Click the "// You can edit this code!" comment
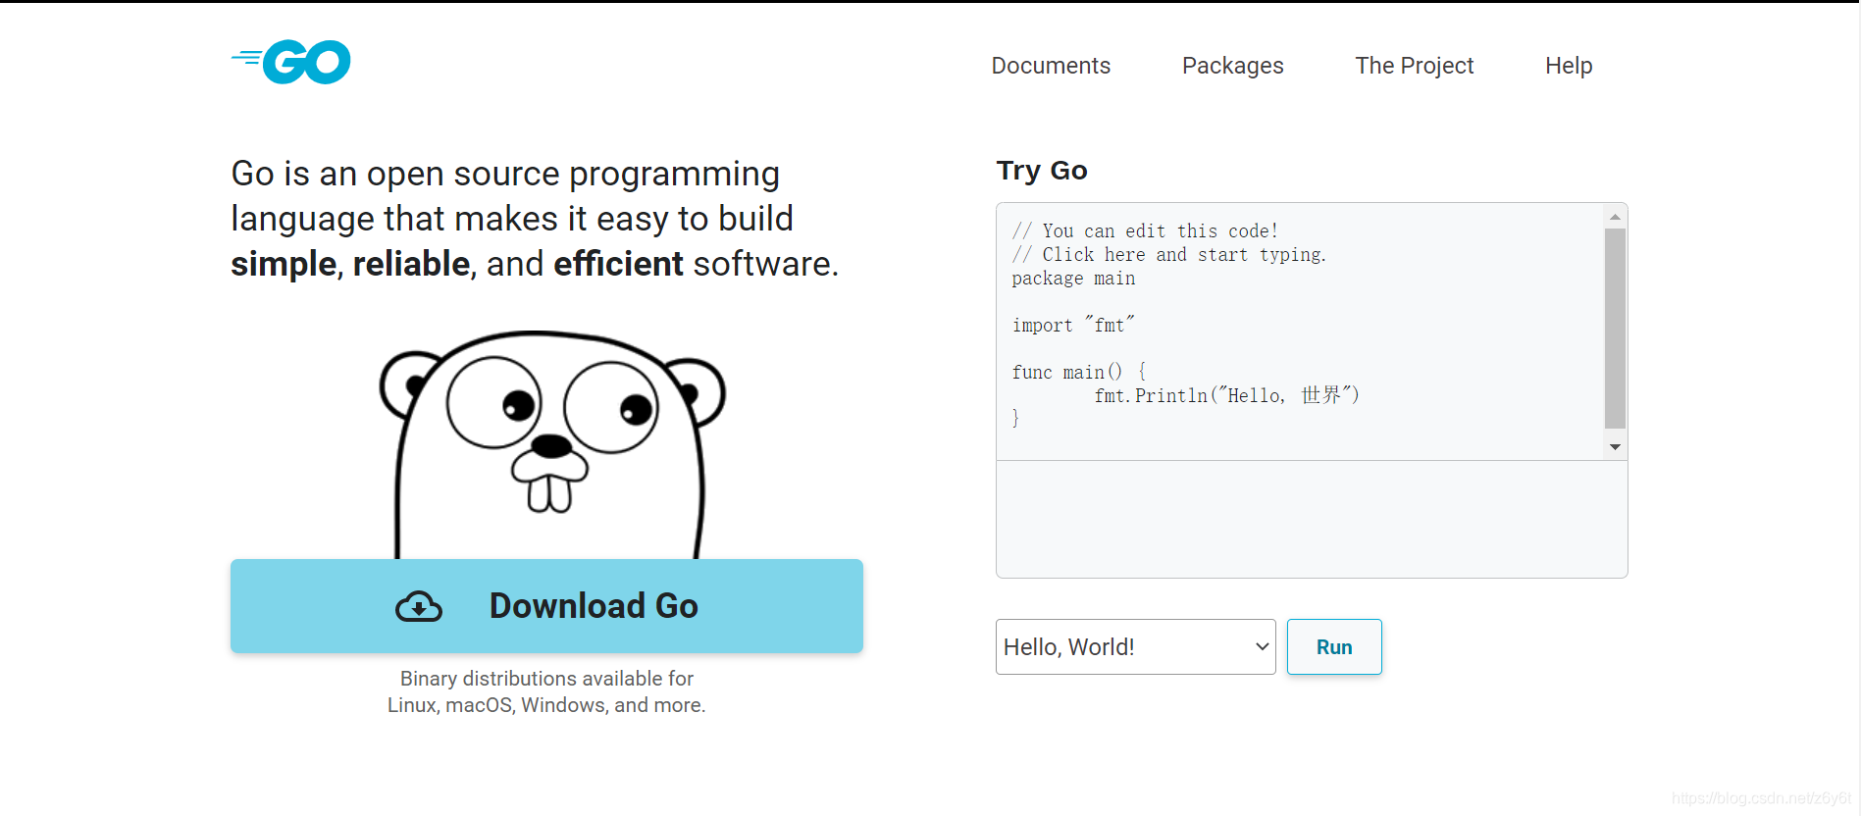Screen dimensions: 1861x816 pos(1145,231)
